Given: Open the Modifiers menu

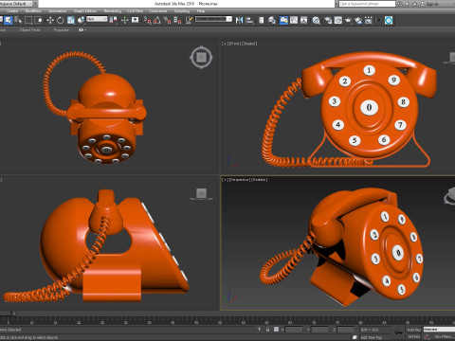Looking at the screenshot, I should point(33,11).
